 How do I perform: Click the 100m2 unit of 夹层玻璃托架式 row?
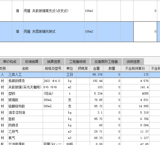coord(89,31)
